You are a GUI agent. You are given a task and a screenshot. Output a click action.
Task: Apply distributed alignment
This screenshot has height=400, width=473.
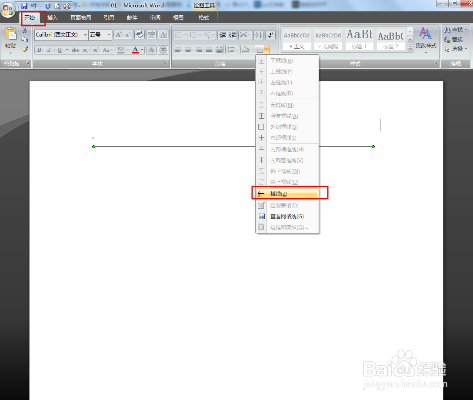click(x=219, y=50)
